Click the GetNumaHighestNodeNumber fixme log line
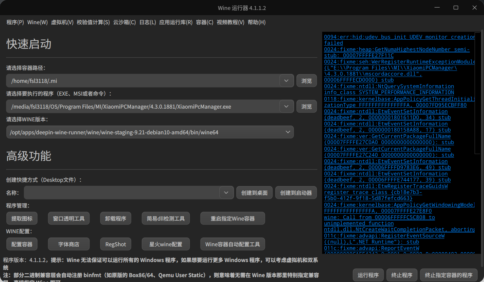The width and height of the screenshot is (484, 282). tap(397, 52)
